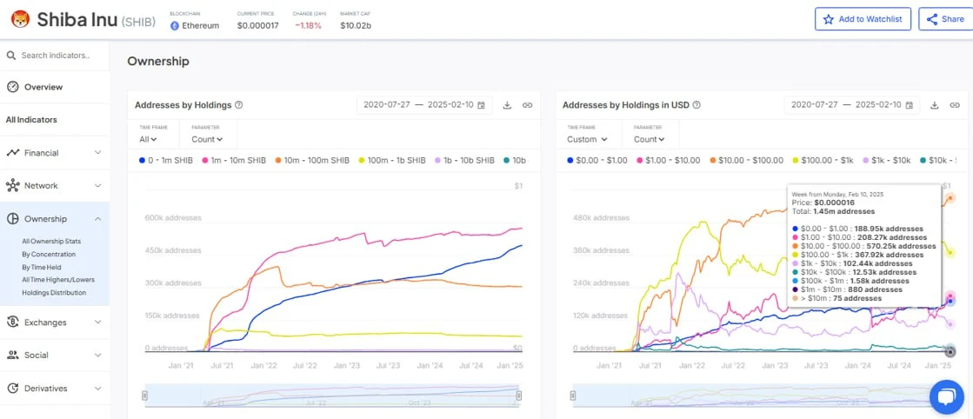Toggle the 0 - 1m SHIB series
Image resolution: width=973 pixels, height=419 pixels.
tap(166, 160)
